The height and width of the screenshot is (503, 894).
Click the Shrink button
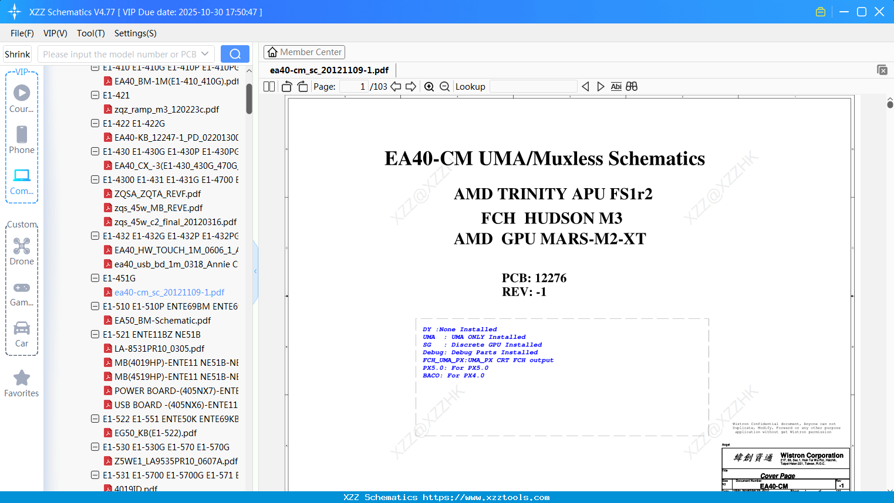[18, 54]
